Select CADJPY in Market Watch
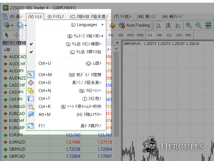This screenshot has height=161, width=214. (x=16, y=92)
